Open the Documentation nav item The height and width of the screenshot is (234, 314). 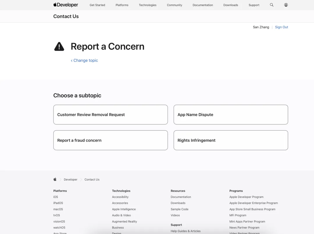pyautogui.click(x=203, y=5)
